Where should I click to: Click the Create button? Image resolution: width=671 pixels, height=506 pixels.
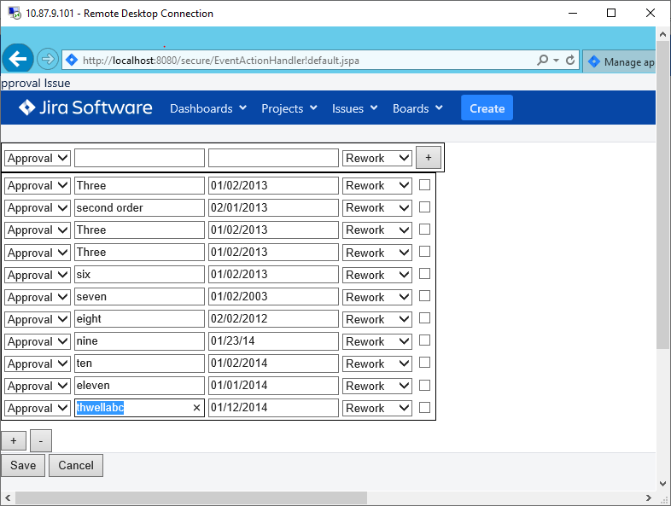(x=487, y=108)
